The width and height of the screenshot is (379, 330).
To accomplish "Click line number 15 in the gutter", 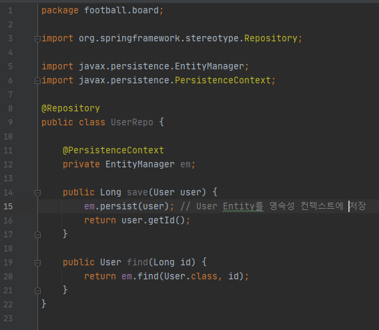I will [8, 207].
